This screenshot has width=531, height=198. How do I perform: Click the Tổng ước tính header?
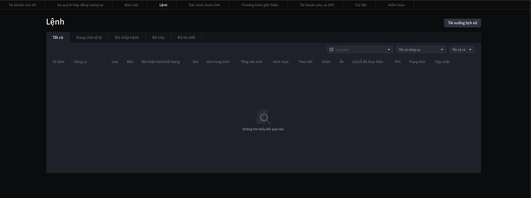251,62
